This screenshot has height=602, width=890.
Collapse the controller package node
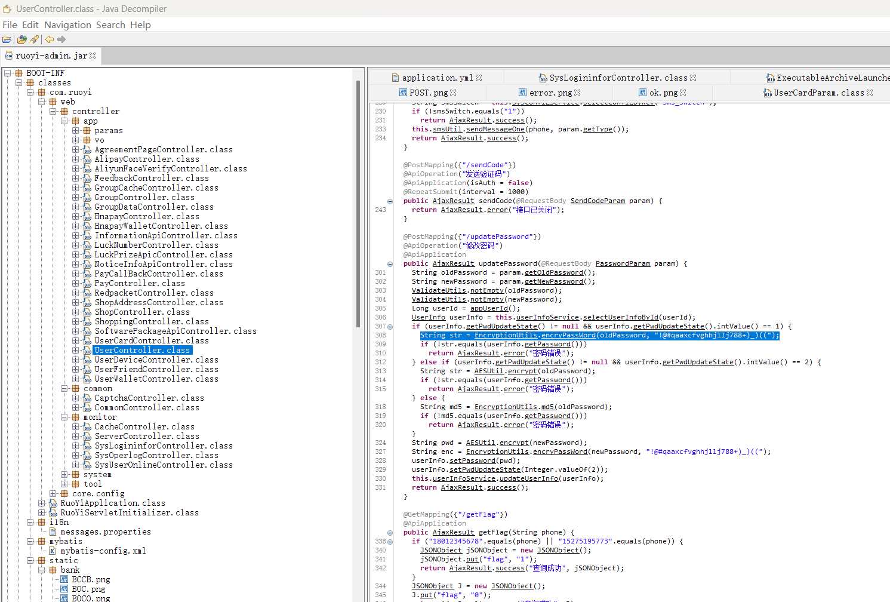click(53, 112)
